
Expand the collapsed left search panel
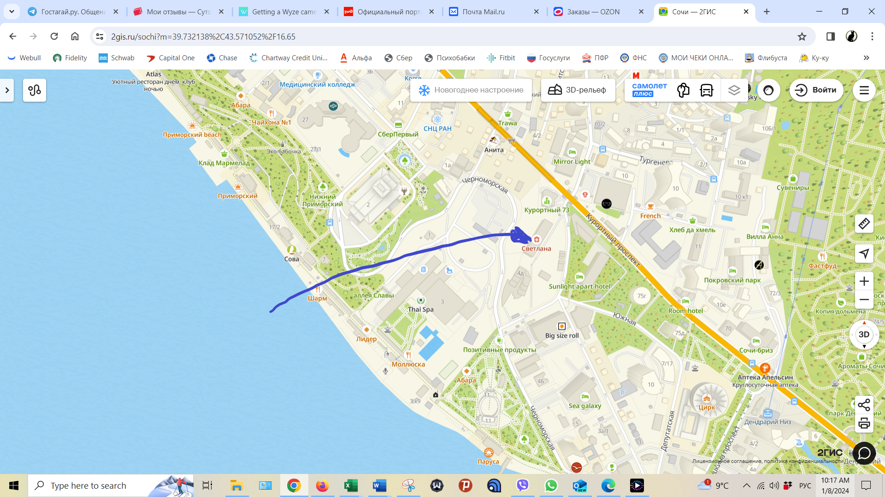tap(7, 90)
